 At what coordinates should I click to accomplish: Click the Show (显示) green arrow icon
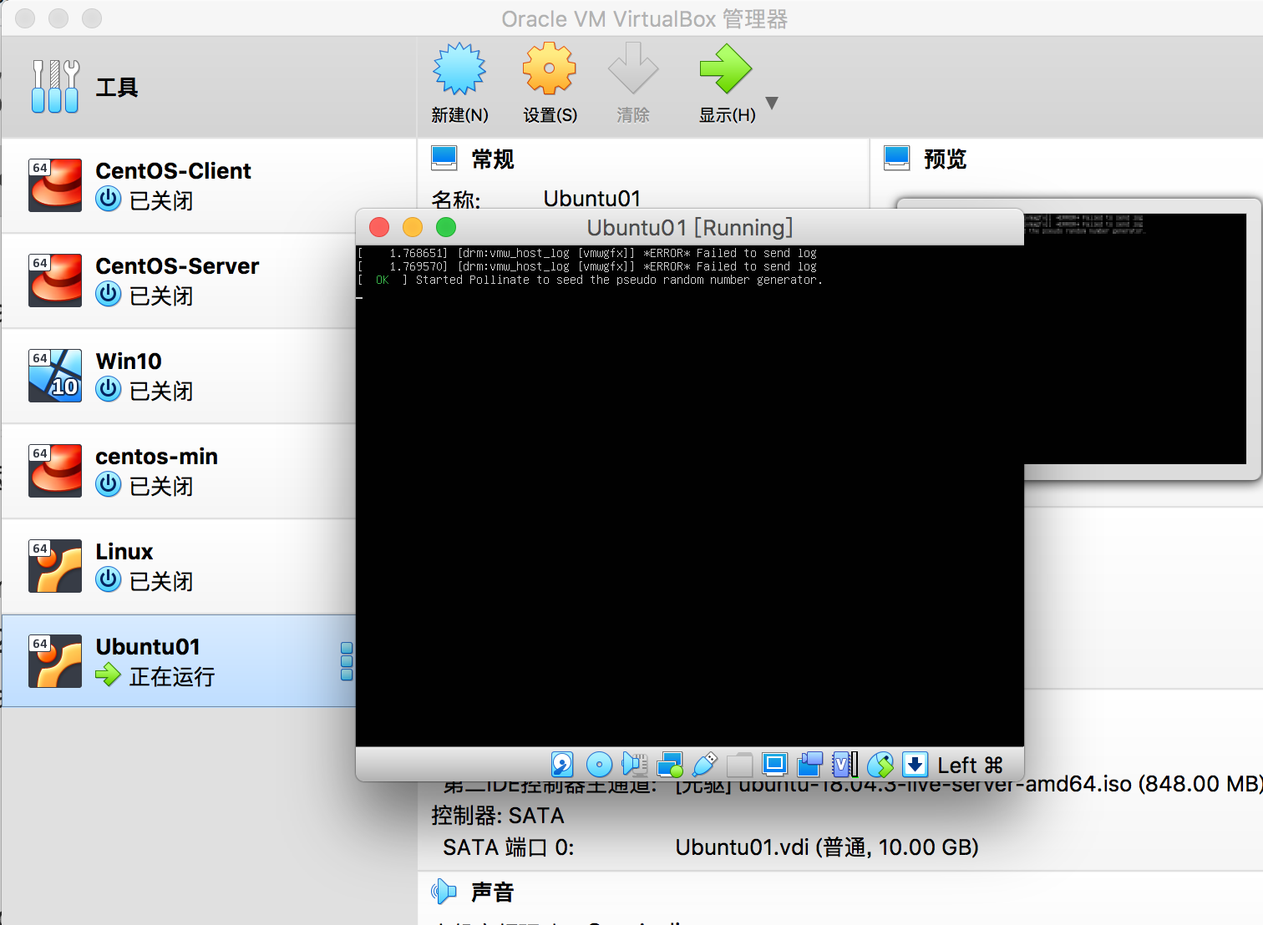point(725,68)
